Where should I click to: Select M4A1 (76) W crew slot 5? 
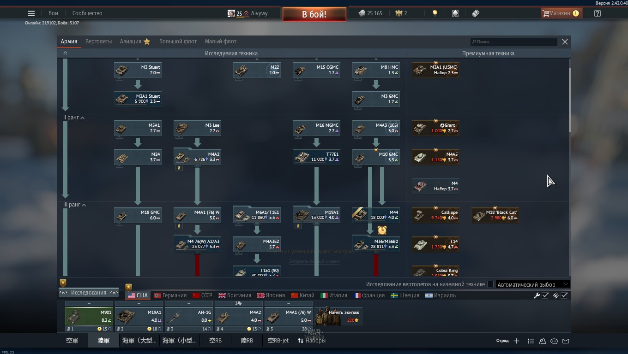(289, 317)
